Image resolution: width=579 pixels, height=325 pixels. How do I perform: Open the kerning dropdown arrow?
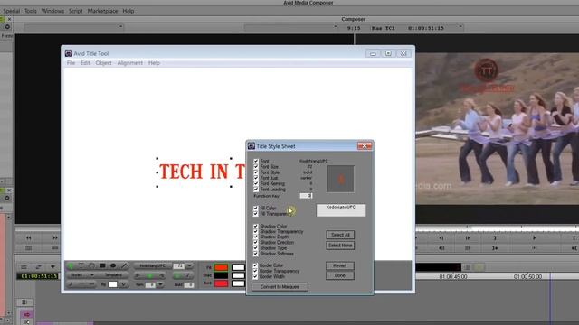[160, 284]
